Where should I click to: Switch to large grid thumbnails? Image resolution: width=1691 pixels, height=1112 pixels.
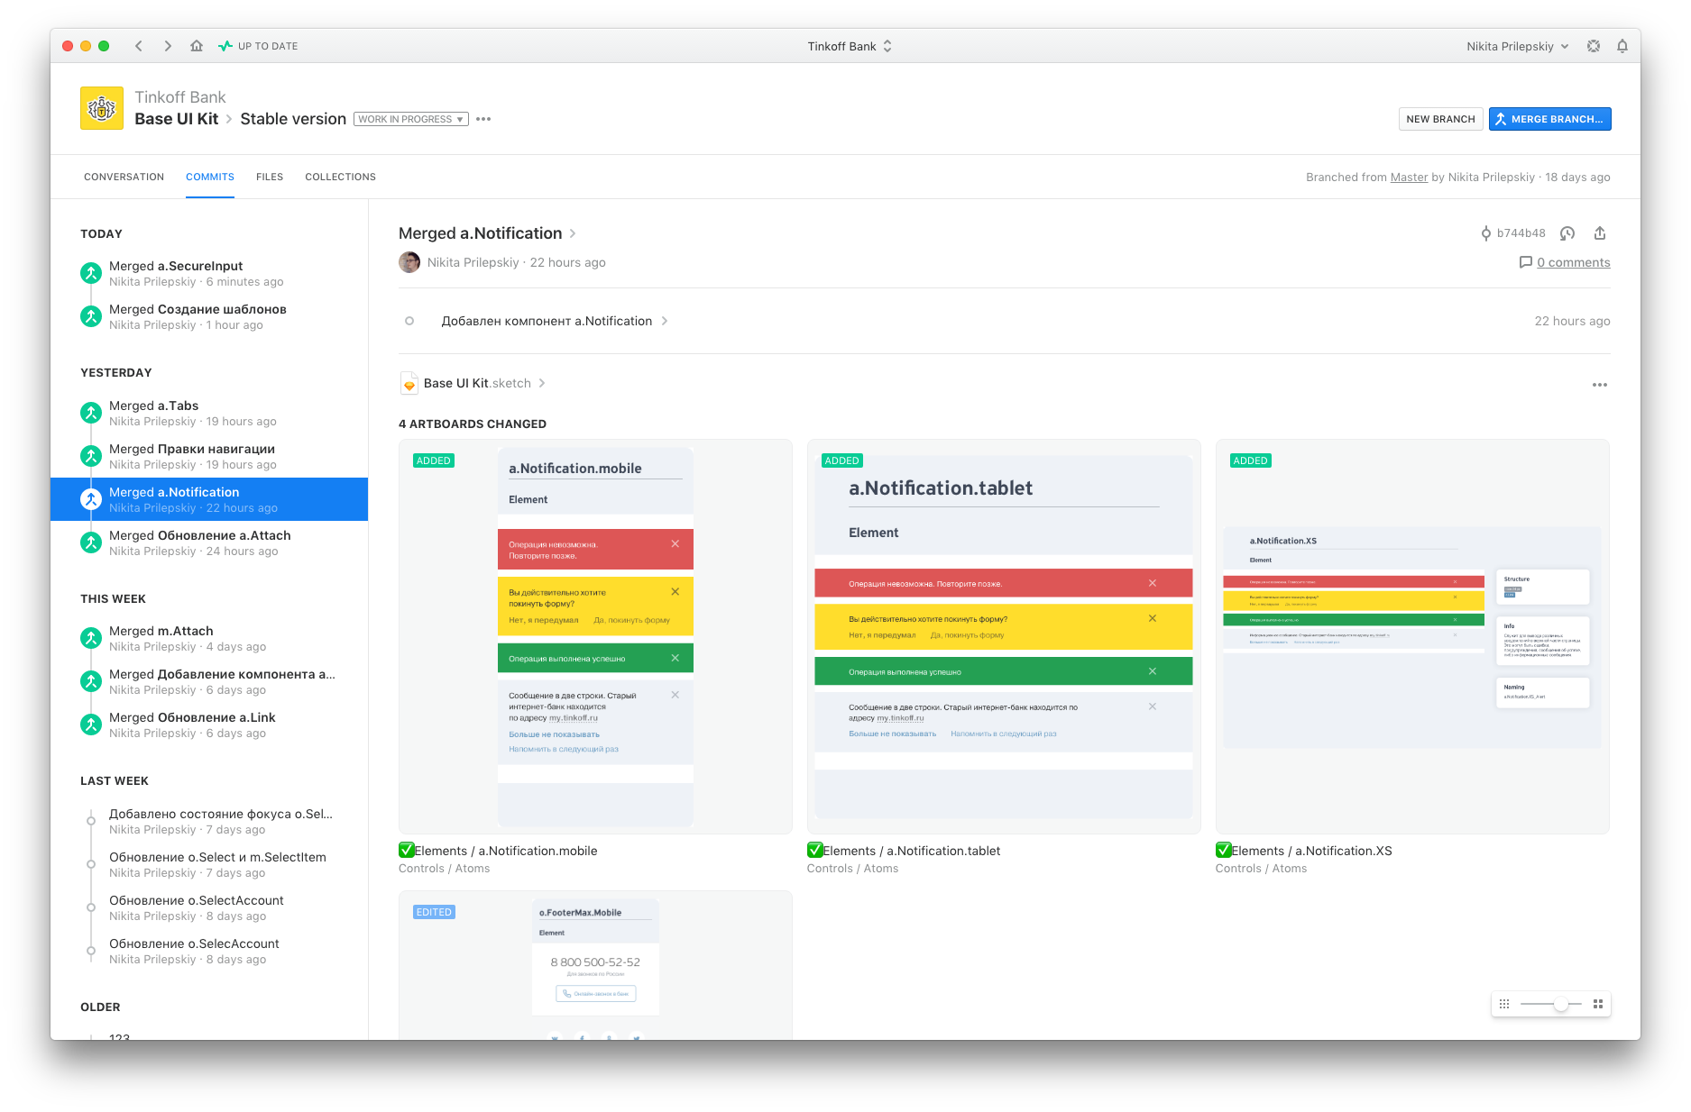pos(1598,1004)
